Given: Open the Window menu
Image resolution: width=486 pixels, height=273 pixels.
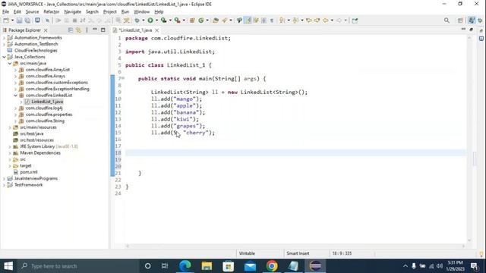Looking at the screenshot, I should (142, 12).
